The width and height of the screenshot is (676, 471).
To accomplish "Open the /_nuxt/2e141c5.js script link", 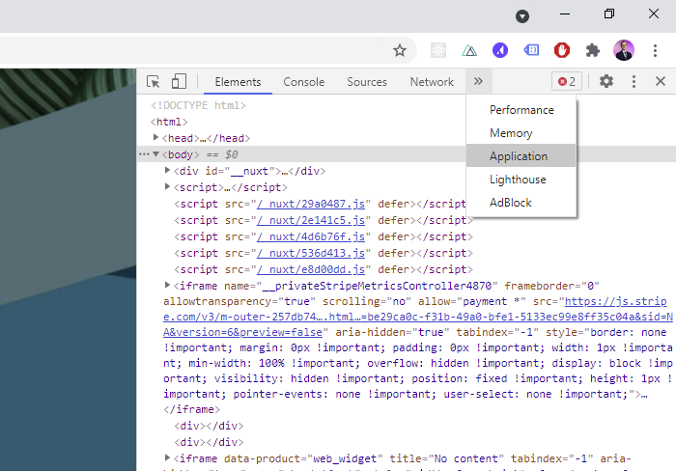I will 311,220.
